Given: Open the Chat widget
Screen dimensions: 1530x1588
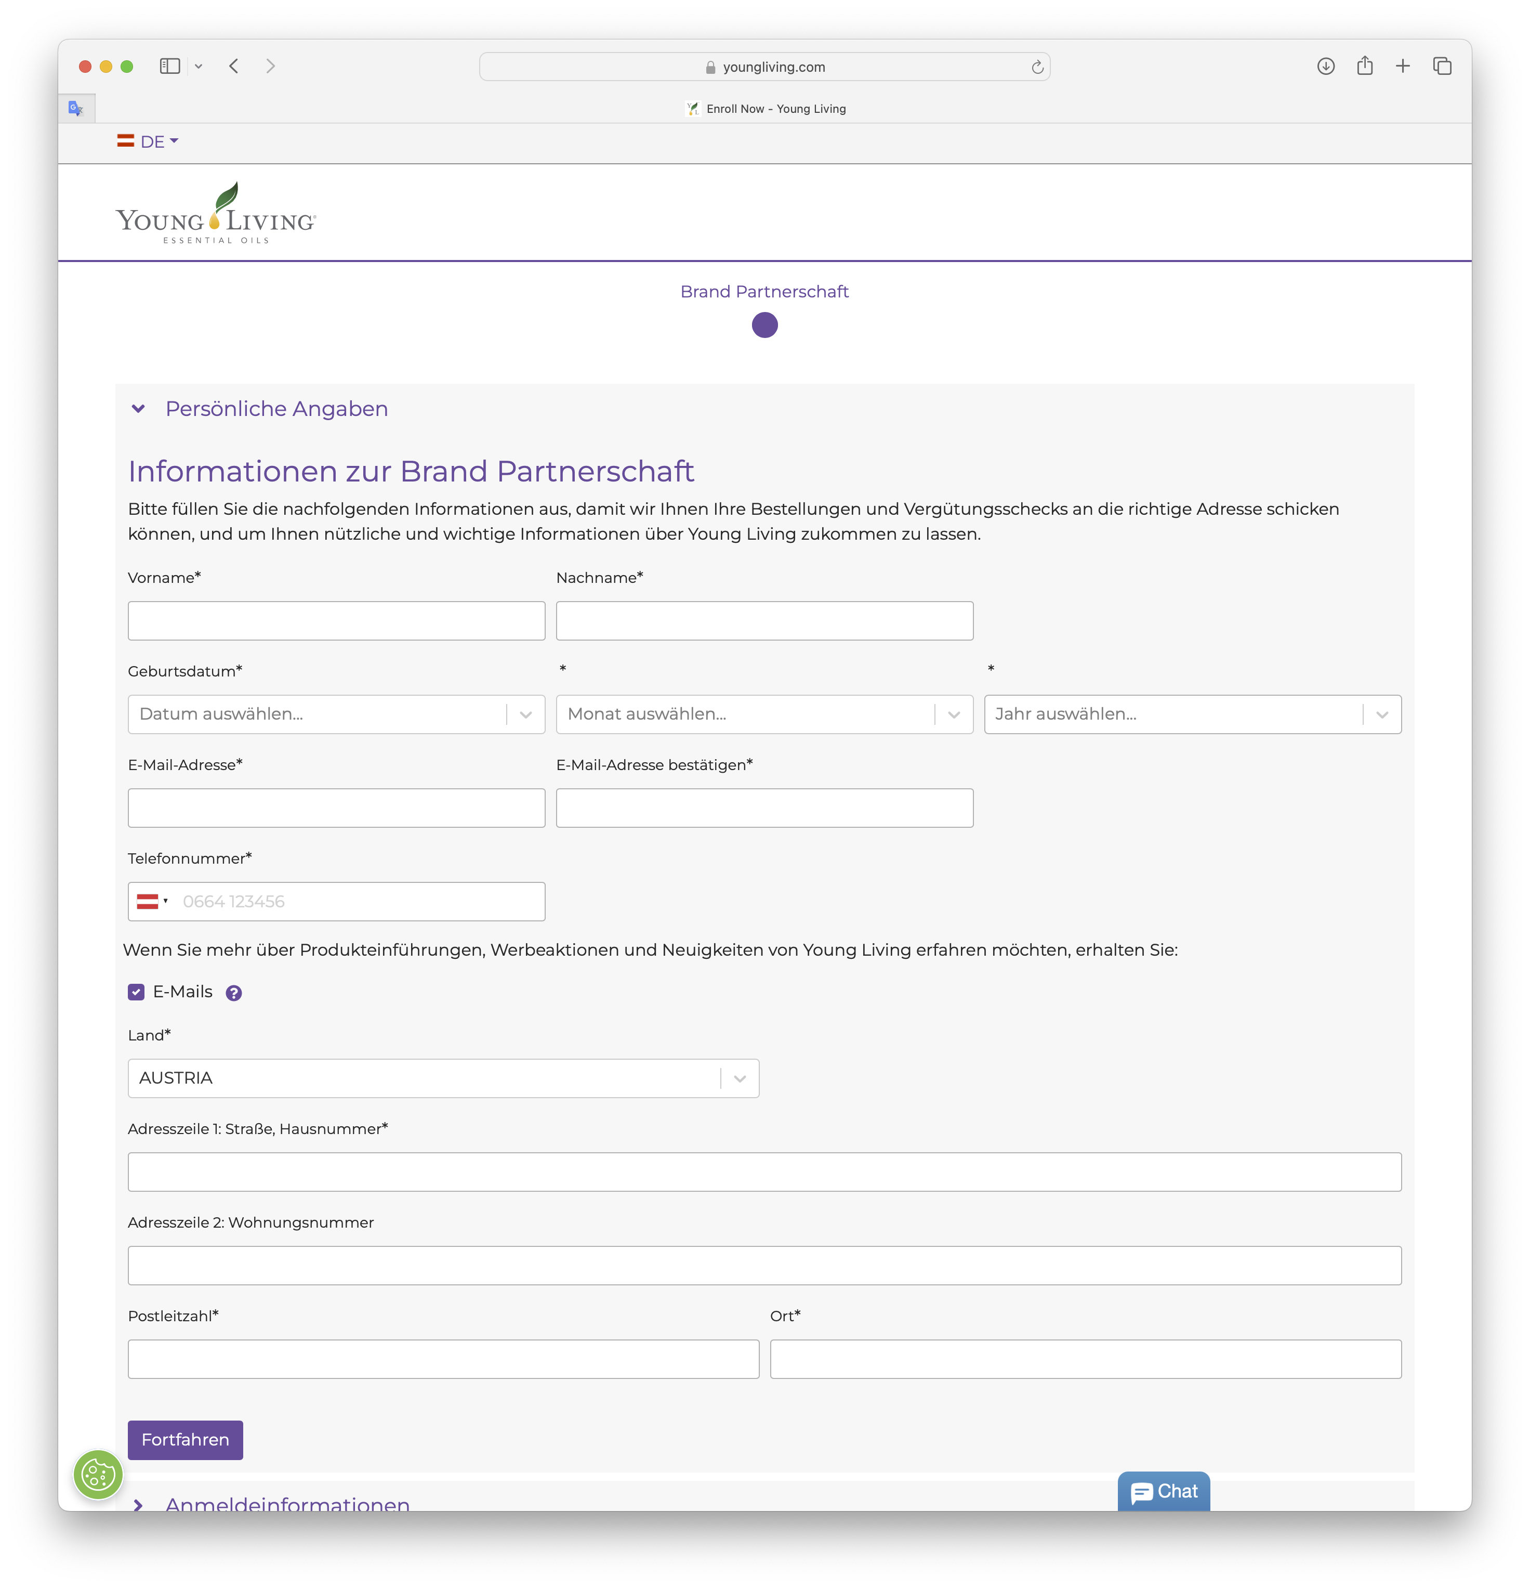Looking at the screenshot, I should coord(1163,1492).
